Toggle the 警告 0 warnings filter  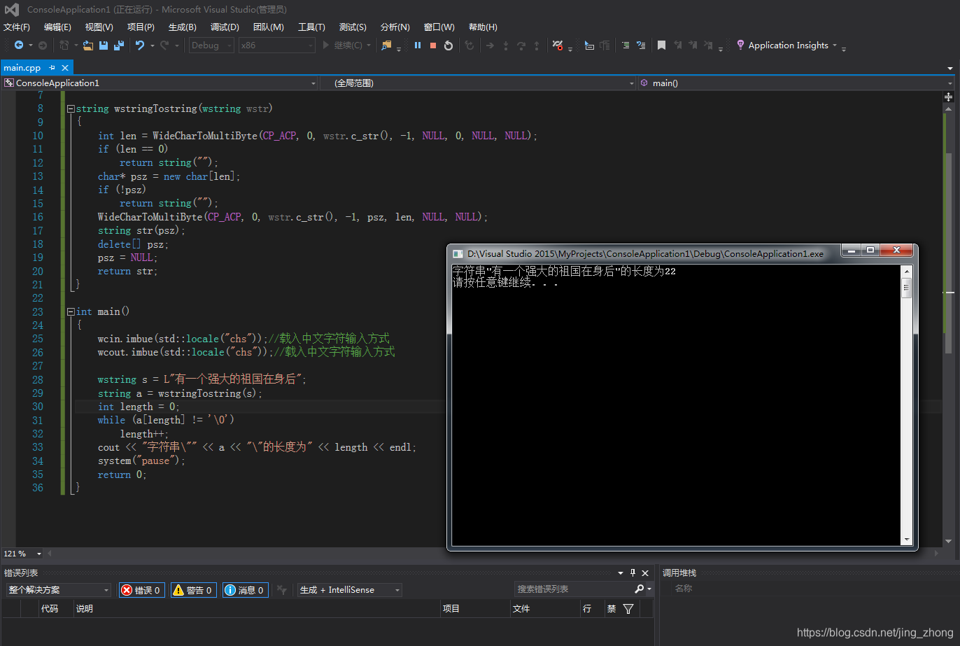(193, 589)
